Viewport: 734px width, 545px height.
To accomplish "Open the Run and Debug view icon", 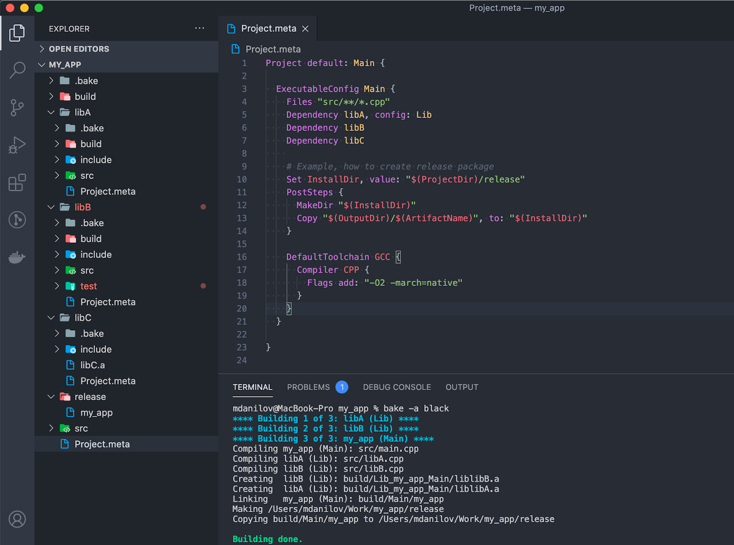I will point(17,145).
